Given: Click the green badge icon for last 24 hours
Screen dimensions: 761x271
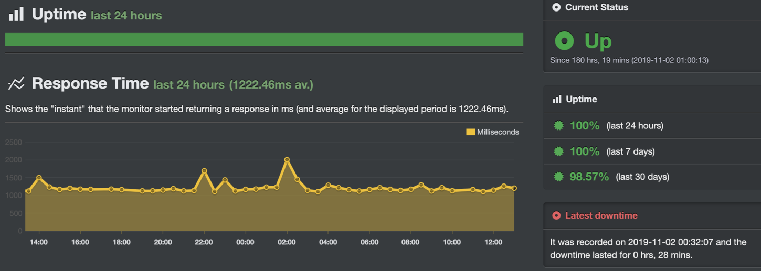Looking at the screenshot, I should [559, 126].
